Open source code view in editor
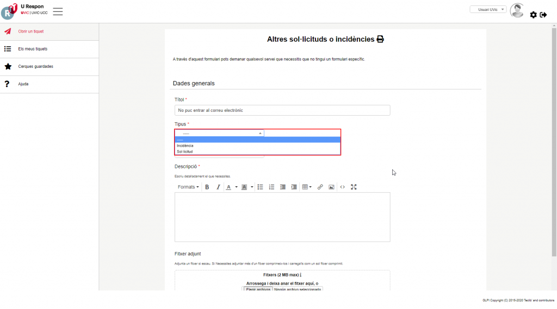 pyautogui.click(x=343, y=187)
